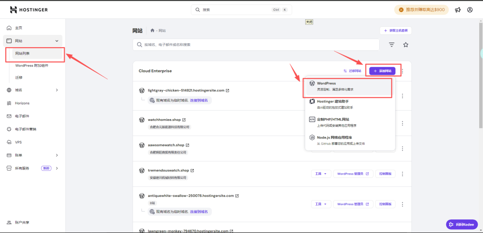This screenshot has width=483, height=233.
Task: Open WordPress 附加组件 sidebar item
Action: pos(32,65)
